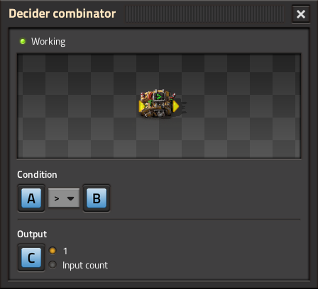Click the ribbed title bar drag handle
This screenshot has height=289, width=318.
[204, 14]
